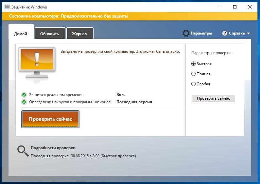Image resolution: width=260 pixels, height=184 pixels.
Task: Maximize the Защитник Windows window
Action: point(235,7)
